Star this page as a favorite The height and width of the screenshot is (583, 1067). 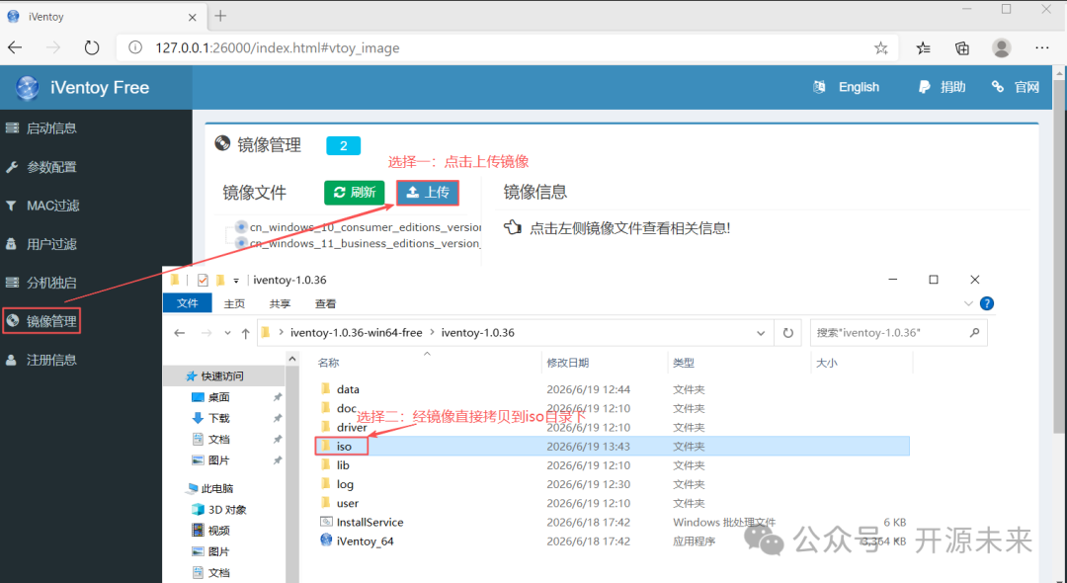coord(880,47)
